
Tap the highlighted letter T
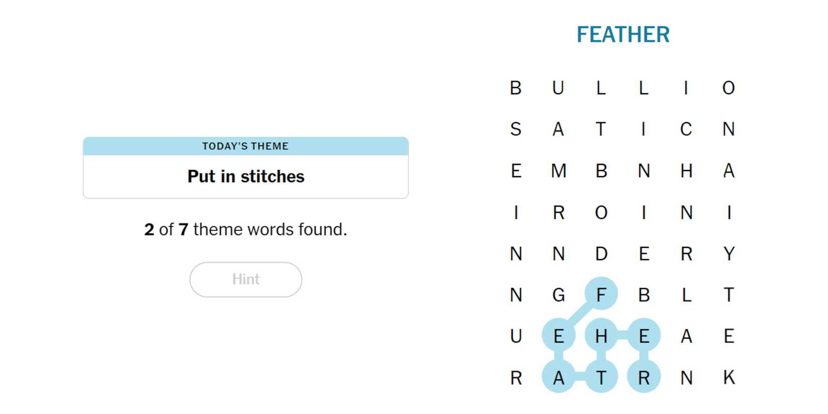pyautogui.click(x=601, y=377)
